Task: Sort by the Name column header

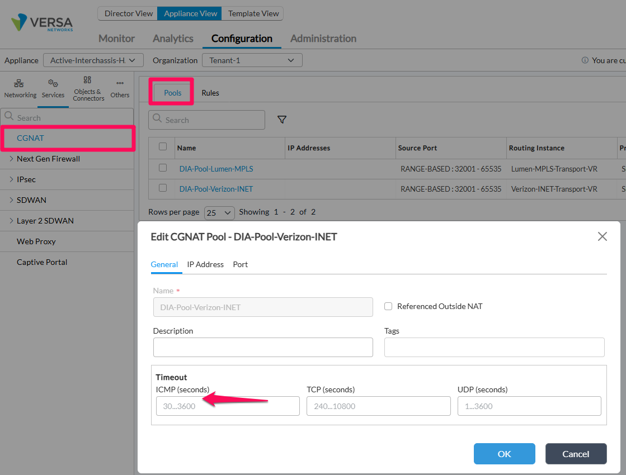Action: pos(229,148)
